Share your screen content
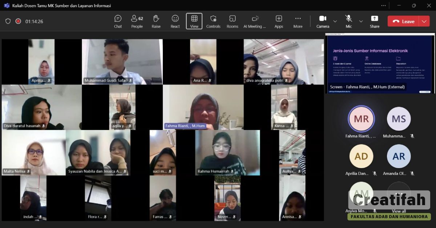This screenshot has height=228, width=436. coord(375,21)
